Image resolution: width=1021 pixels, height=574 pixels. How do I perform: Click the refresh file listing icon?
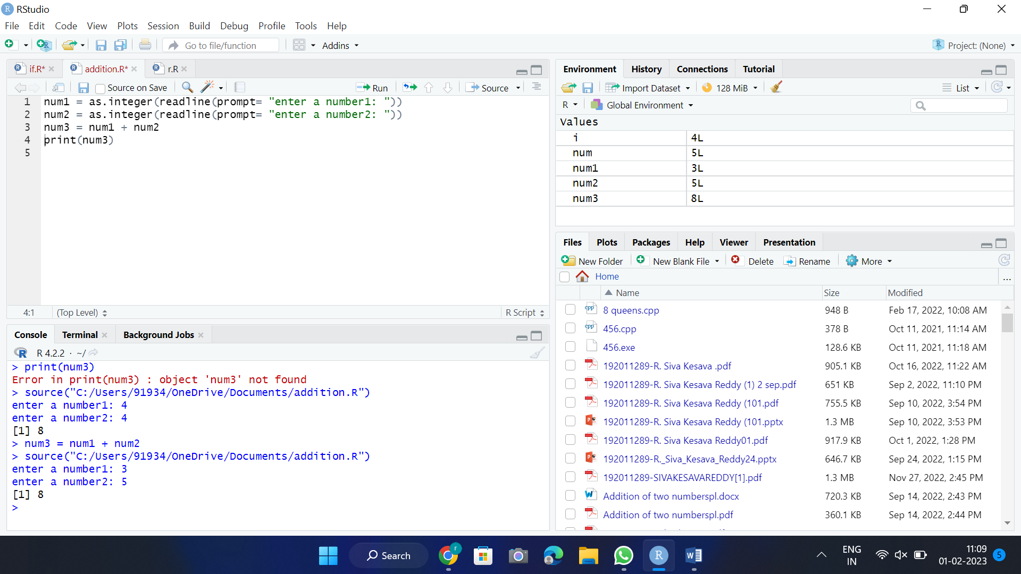pyautogui.click(x=1004, y=260)
